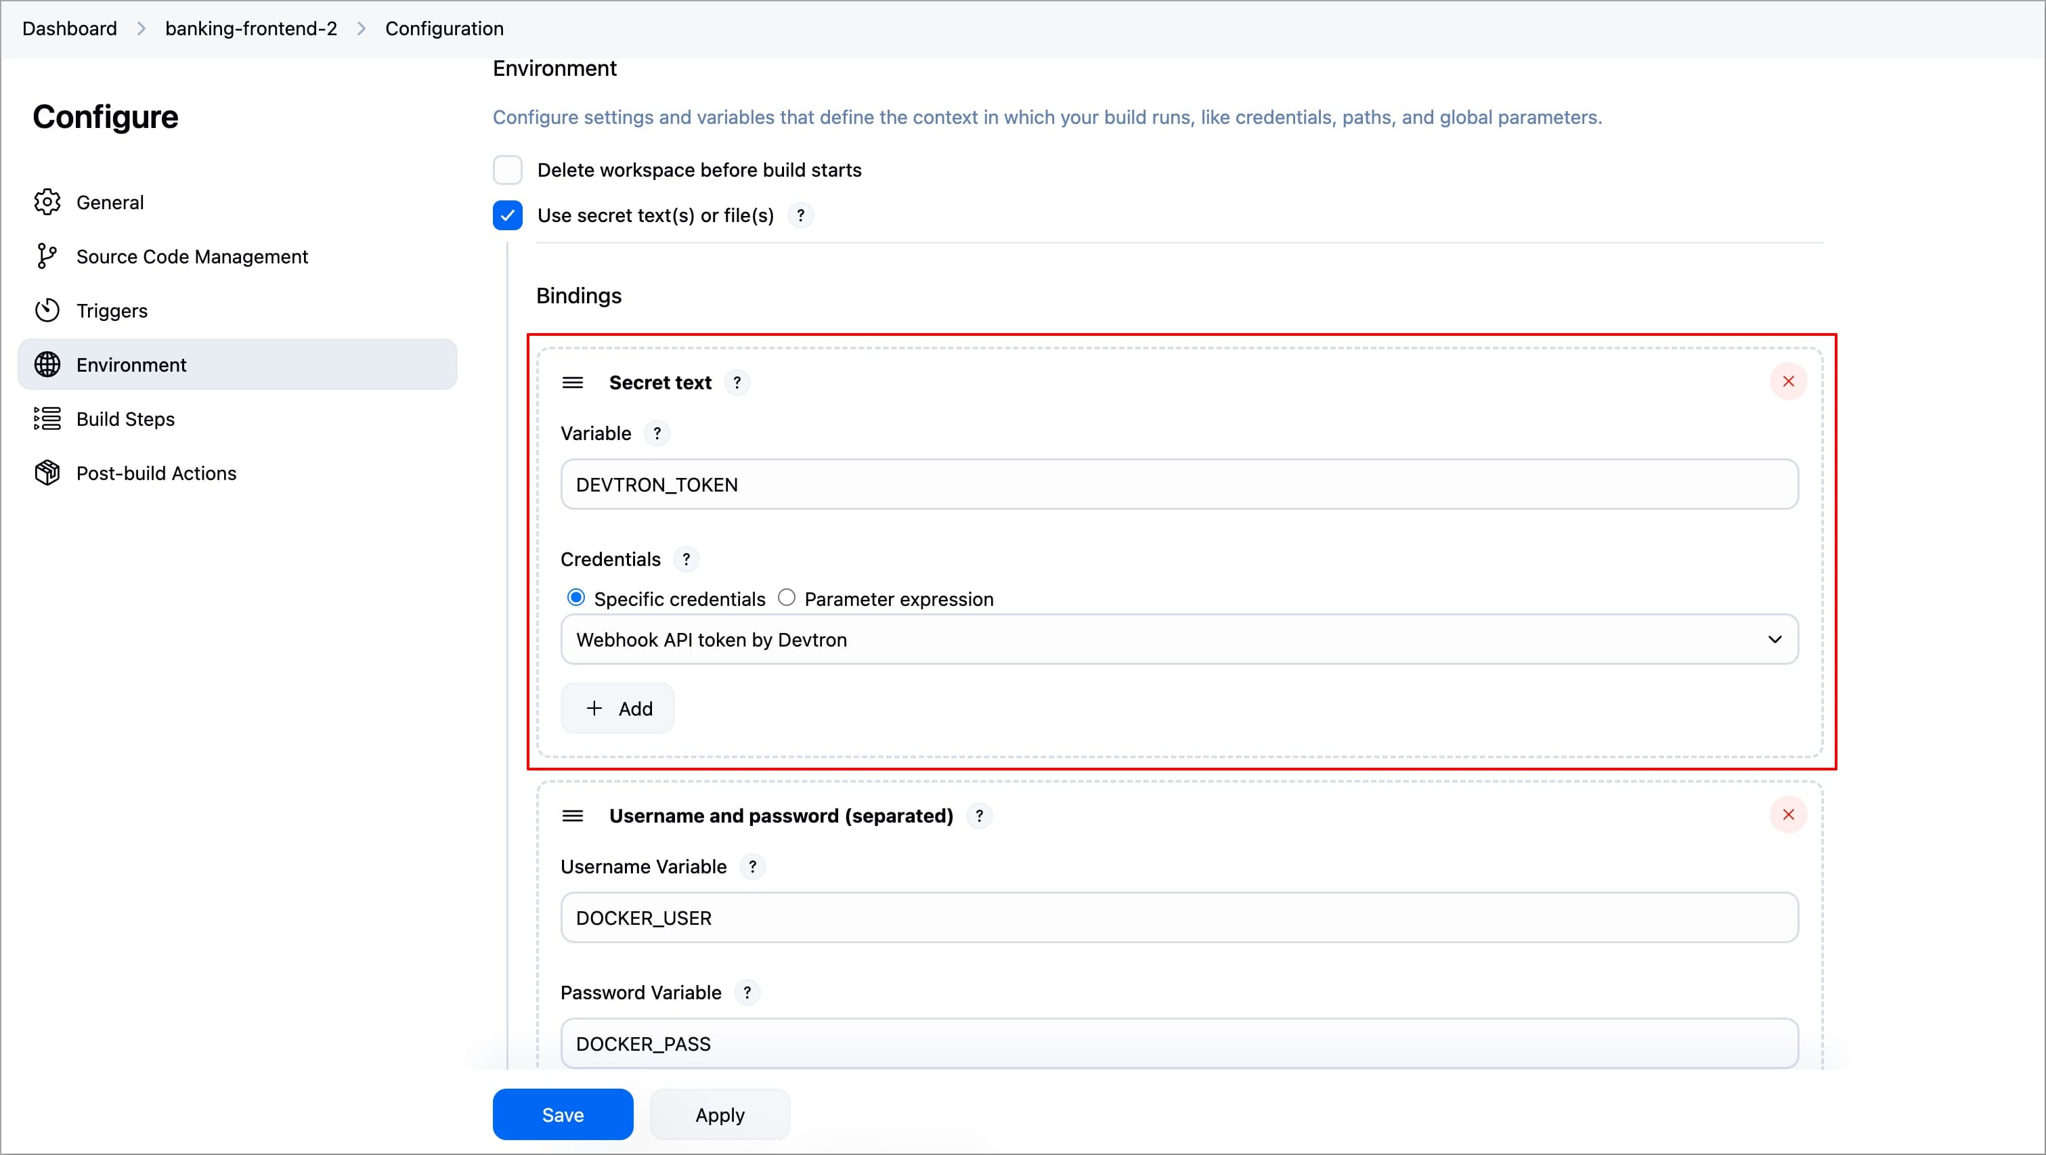The height and width of the screenshot is (1155, 2046).
Task: Click the Post-build Actions box icon
Action: 47,472
